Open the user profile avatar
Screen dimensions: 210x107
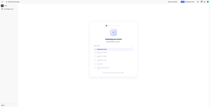coord(208,2)
